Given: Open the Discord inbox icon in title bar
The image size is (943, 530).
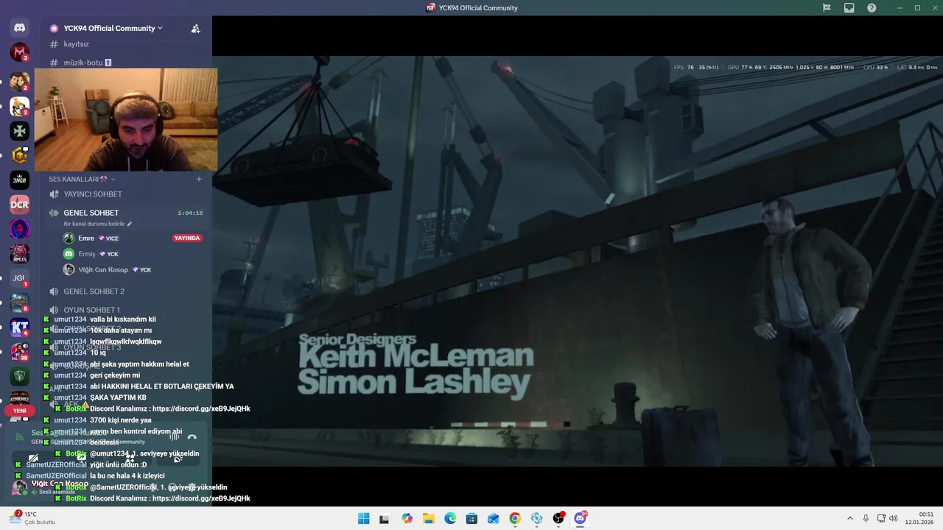Looking at the screenshot, I should (x=849, y=7).
